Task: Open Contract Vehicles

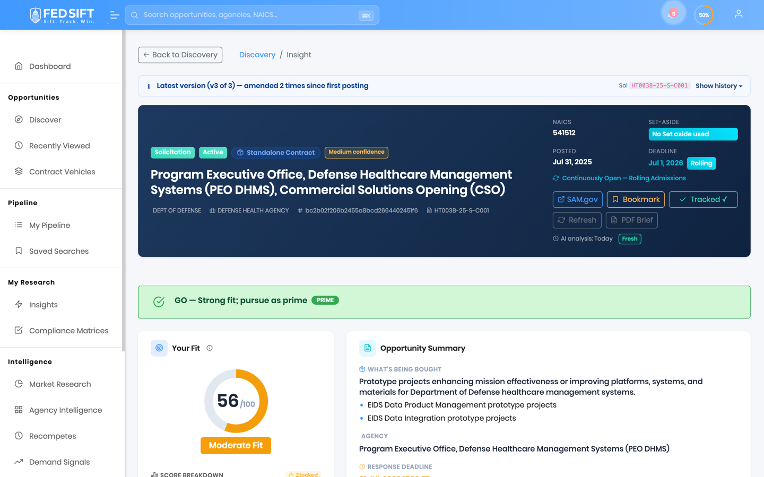Action: pos(61,172)
